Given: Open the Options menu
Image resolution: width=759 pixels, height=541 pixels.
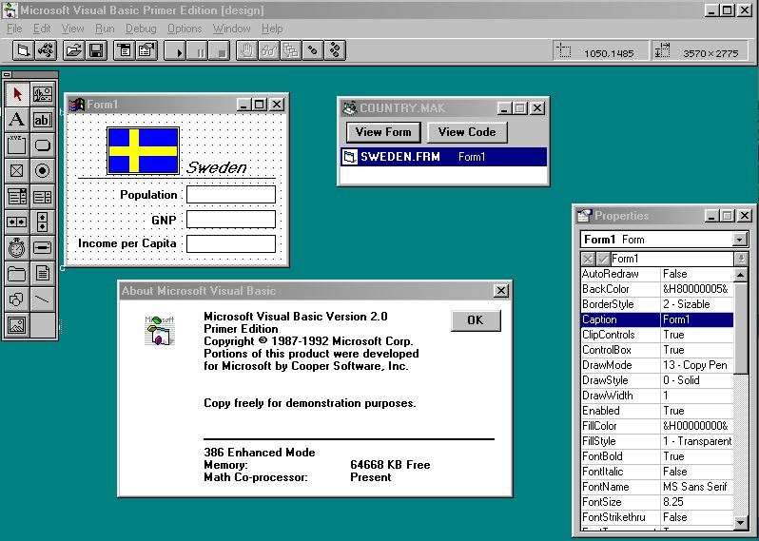Looking at the screenshot, I should pyautogui.click(x=185, y=29).
